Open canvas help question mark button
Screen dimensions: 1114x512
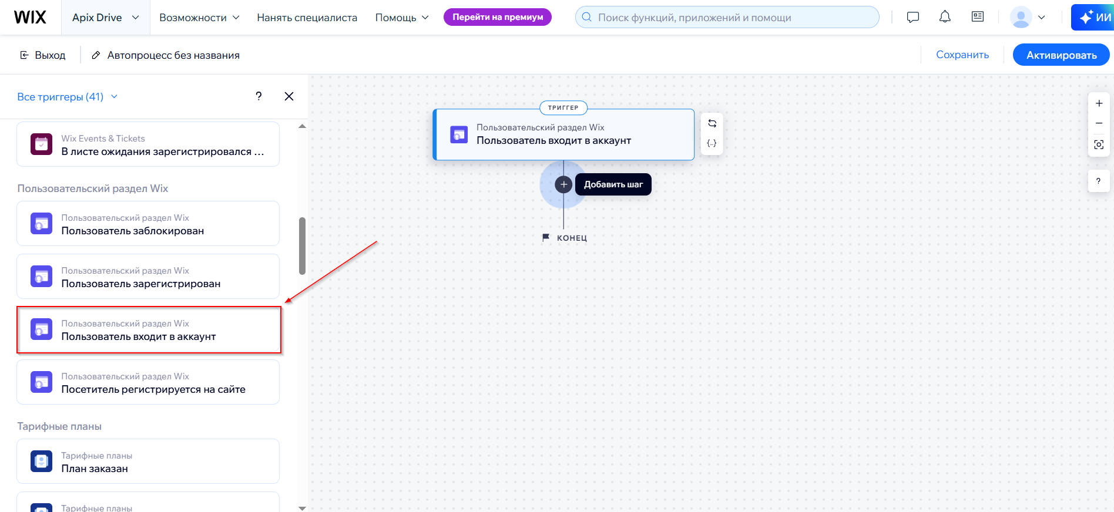[x=1098, y=181]
